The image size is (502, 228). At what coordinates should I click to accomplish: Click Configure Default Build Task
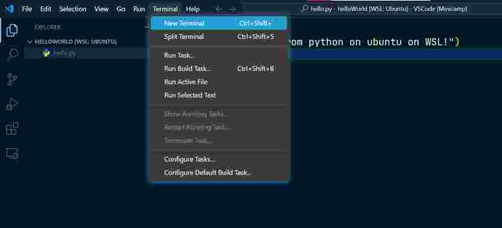(207, 173)
